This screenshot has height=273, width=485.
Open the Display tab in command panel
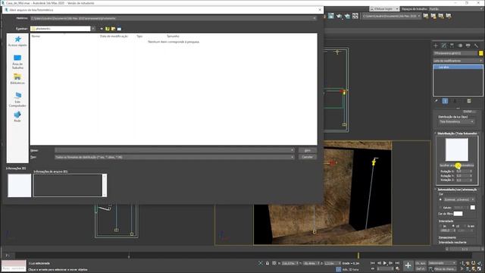click(x=468, y=45)
